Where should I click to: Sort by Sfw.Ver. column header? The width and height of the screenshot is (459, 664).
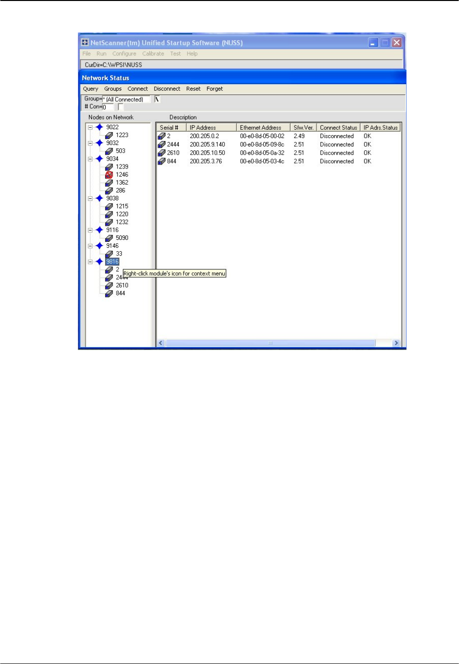pos(303,127)
